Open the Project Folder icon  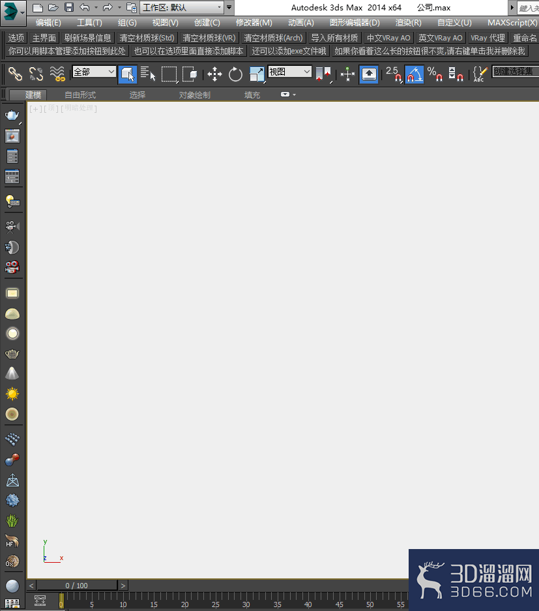tap(132, 7)
